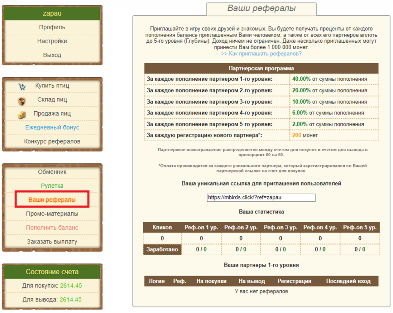Click the Состояние счета header
393x313 pixels.
coord(52,272)
